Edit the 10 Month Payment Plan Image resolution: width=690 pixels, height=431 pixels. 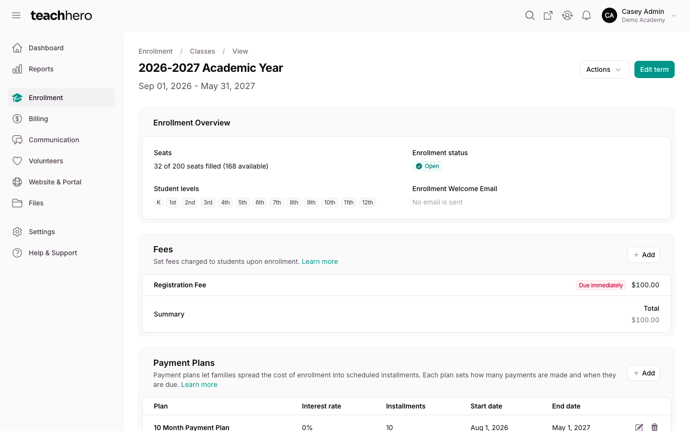[x=639, y=427]
